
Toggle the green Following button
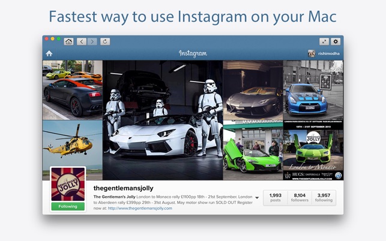coord(68,206)
